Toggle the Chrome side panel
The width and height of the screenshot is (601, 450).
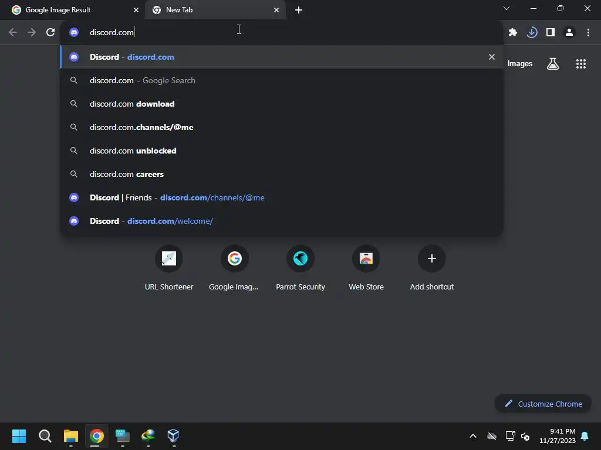click(x=551, y=33)
